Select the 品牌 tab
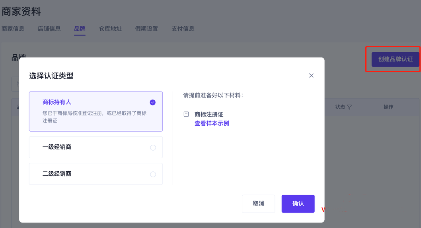Image resolution: width=421 pixels, height=228 pixels. (80, 29)
